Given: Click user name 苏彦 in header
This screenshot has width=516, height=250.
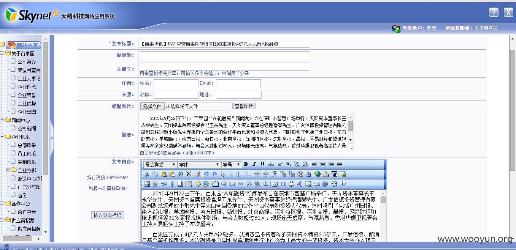Looking at the screenshot, I should coord(431,28).
